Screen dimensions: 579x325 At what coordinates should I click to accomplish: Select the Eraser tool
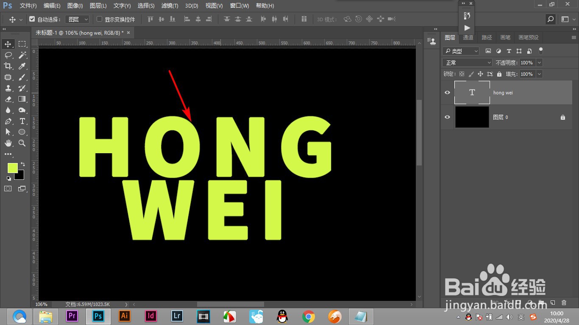(8, 99)
